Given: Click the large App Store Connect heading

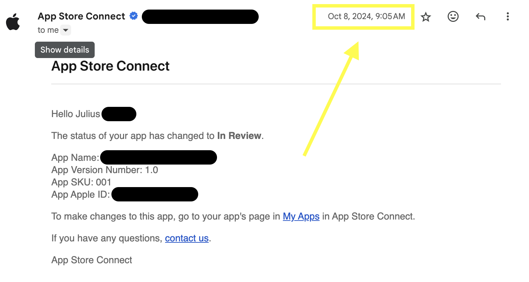Looking at the screenshot, I should pyautogui.click(x=110, y=66).
